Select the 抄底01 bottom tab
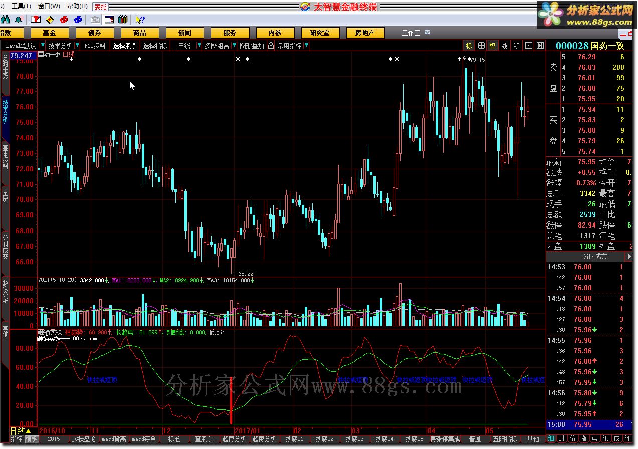The height and width of the screenshot is (449, 638). point(294,439)
